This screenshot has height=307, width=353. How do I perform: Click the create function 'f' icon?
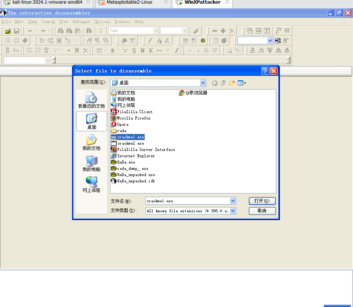(150, 41)
